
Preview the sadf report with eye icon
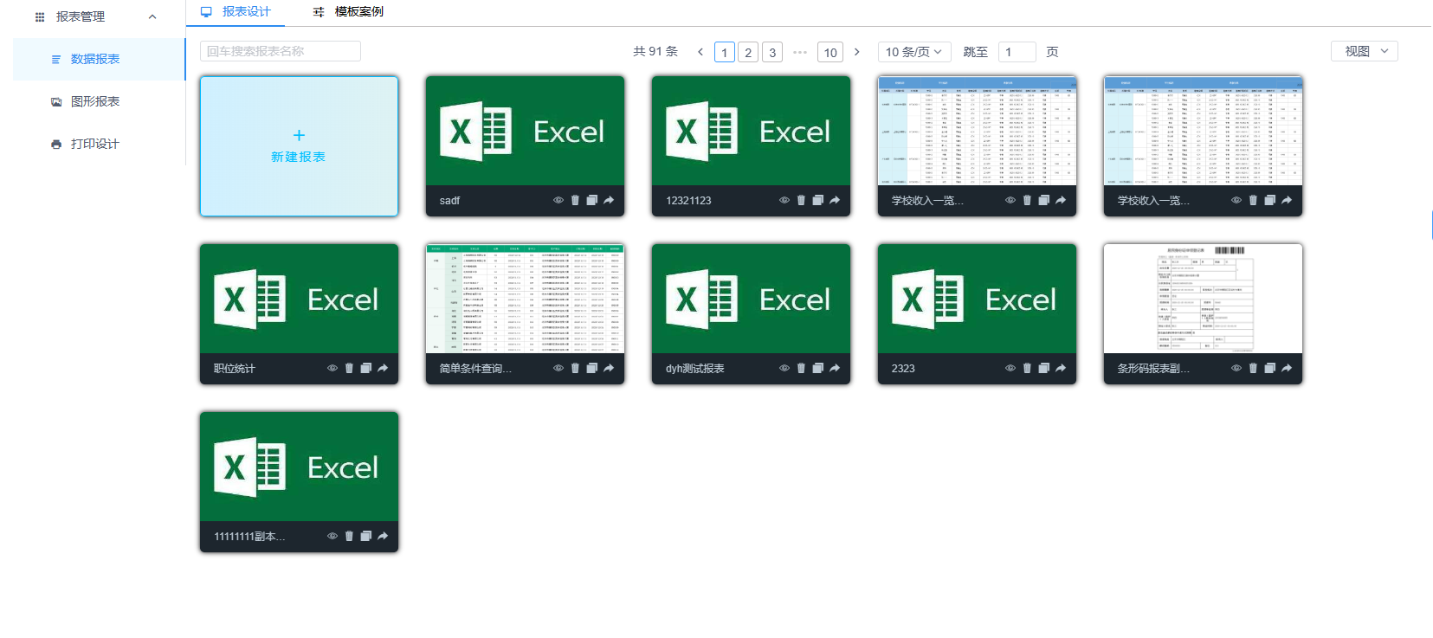point(558,200)
